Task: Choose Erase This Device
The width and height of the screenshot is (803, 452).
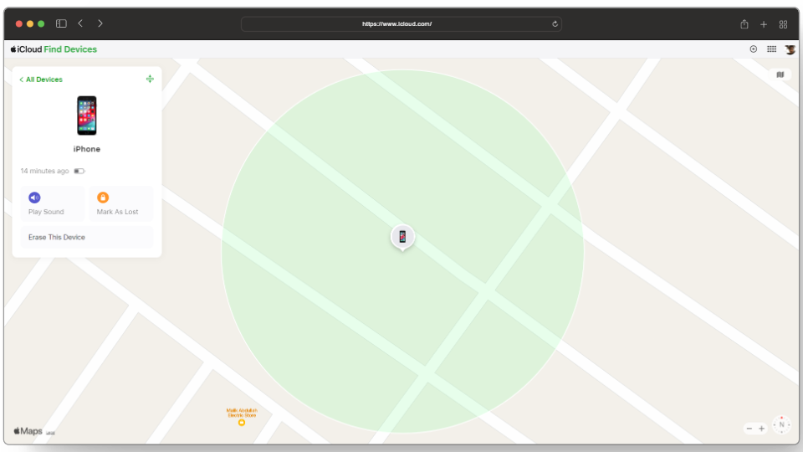Action: click(86, 237)
